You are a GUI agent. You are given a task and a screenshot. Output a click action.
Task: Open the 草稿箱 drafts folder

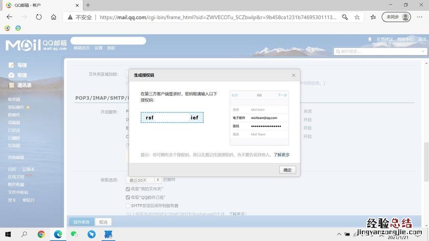14,122
